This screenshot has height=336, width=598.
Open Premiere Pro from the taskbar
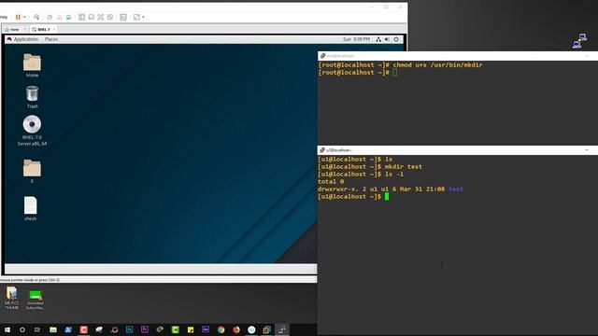point(145,329)
